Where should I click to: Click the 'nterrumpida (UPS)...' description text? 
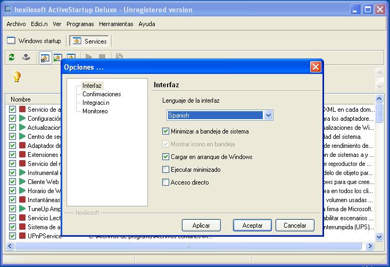tap(348, 227)
